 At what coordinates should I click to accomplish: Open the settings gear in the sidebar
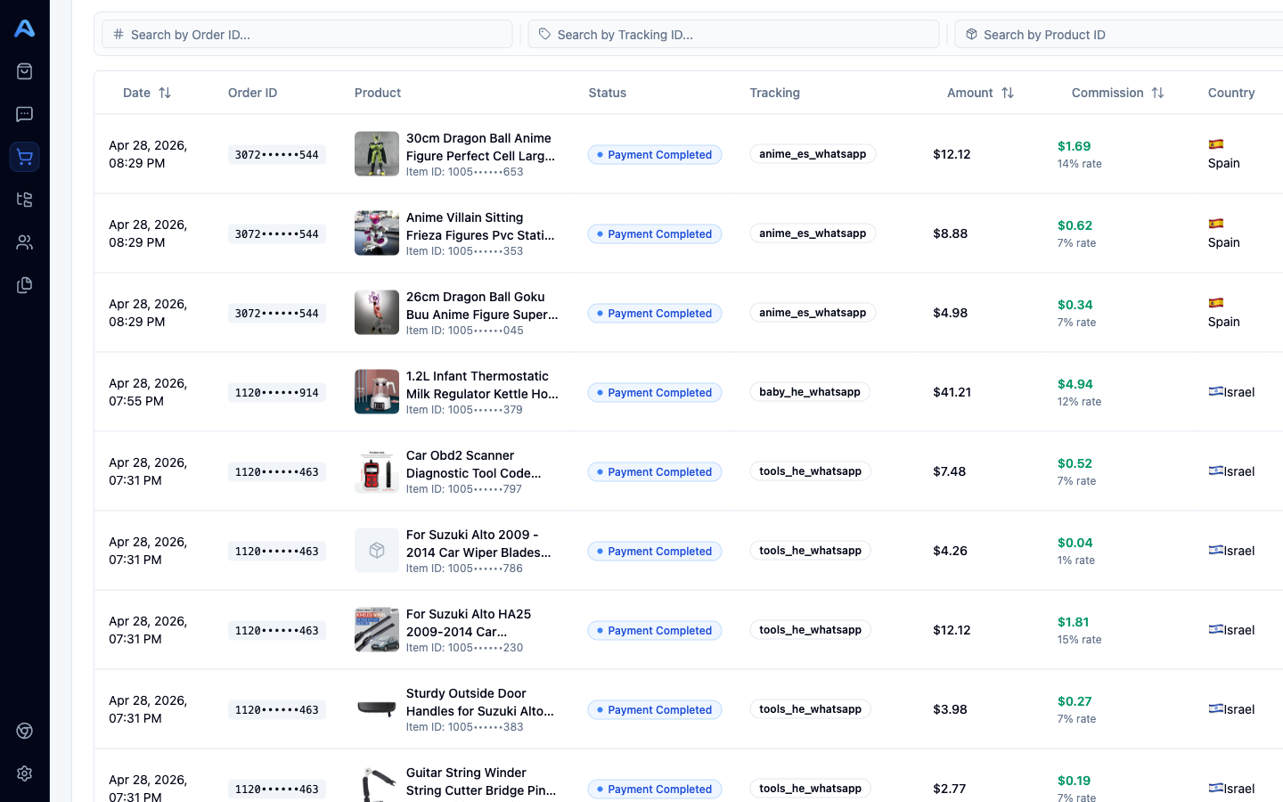24,773
